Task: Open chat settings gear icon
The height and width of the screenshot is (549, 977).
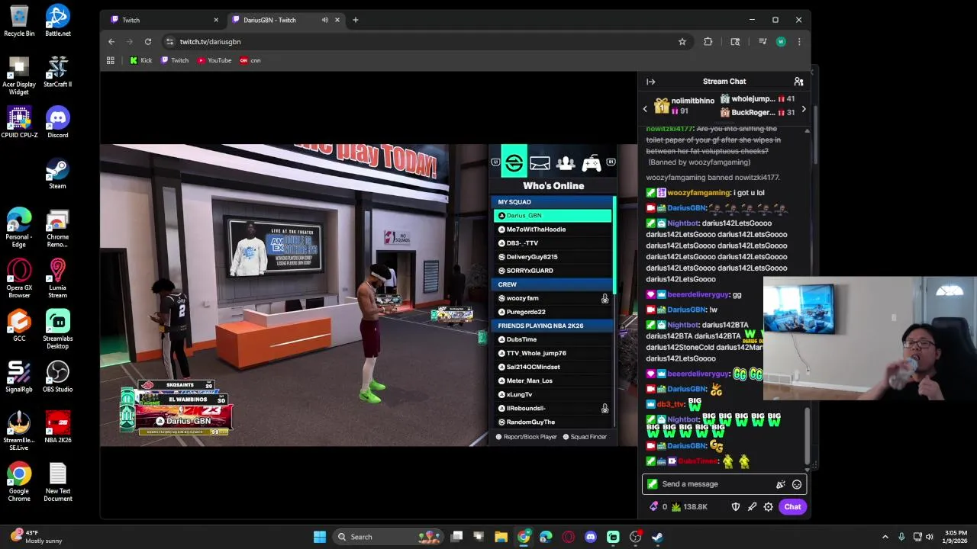Action: [768, 507]
